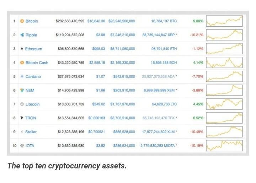Image resolution: width=256 pixels, height=183 pixels.
Task: Click the NEM shield icon
Action: 22,90
